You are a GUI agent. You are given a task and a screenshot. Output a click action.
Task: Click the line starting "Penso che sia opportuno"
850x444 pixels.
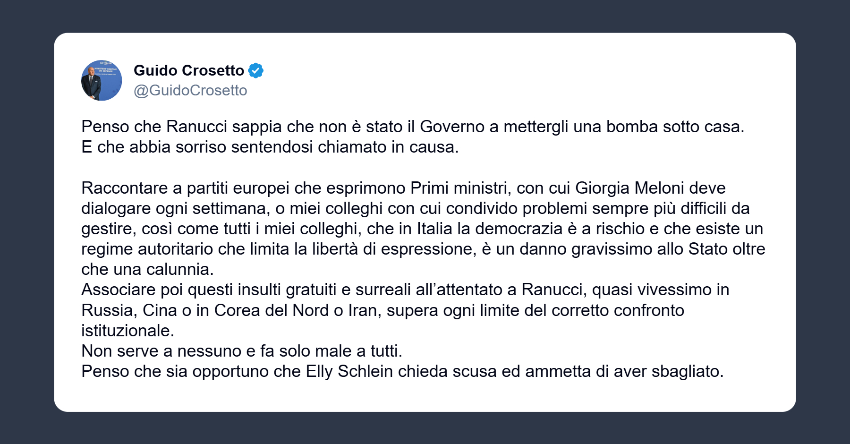click(x=402, y=371)
